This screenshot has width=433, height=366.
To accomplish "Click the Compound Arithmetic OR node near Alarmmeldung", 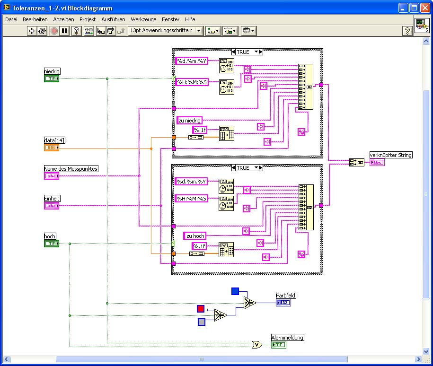I will tap(257, 345).
